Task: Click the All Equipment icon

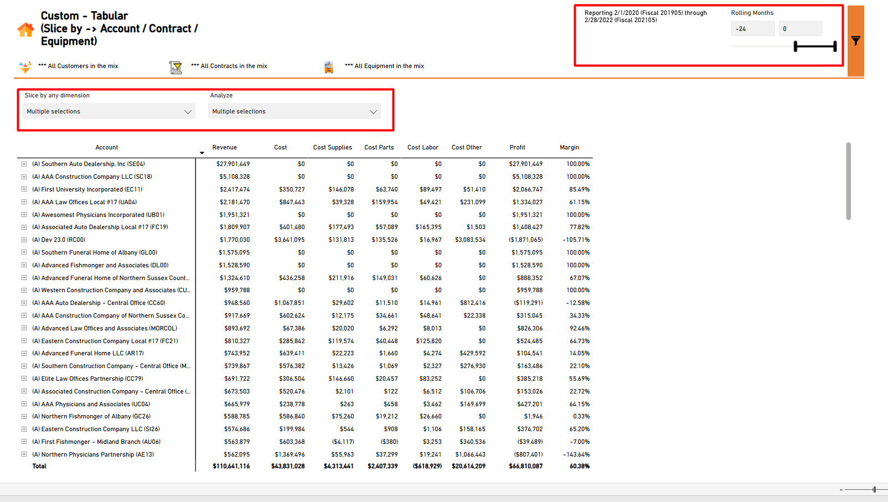Action: click(x=329, y=68)
